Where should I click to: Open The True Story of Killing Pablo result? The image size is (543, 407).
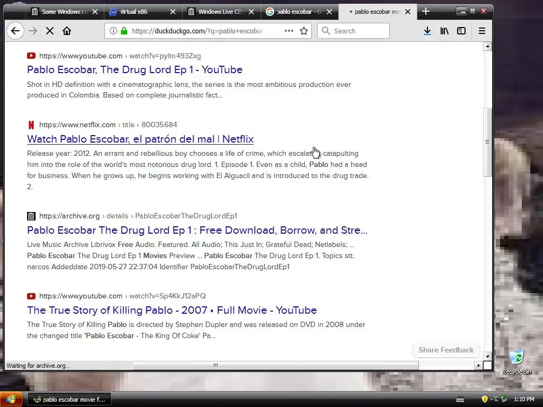tap(172, 310)
